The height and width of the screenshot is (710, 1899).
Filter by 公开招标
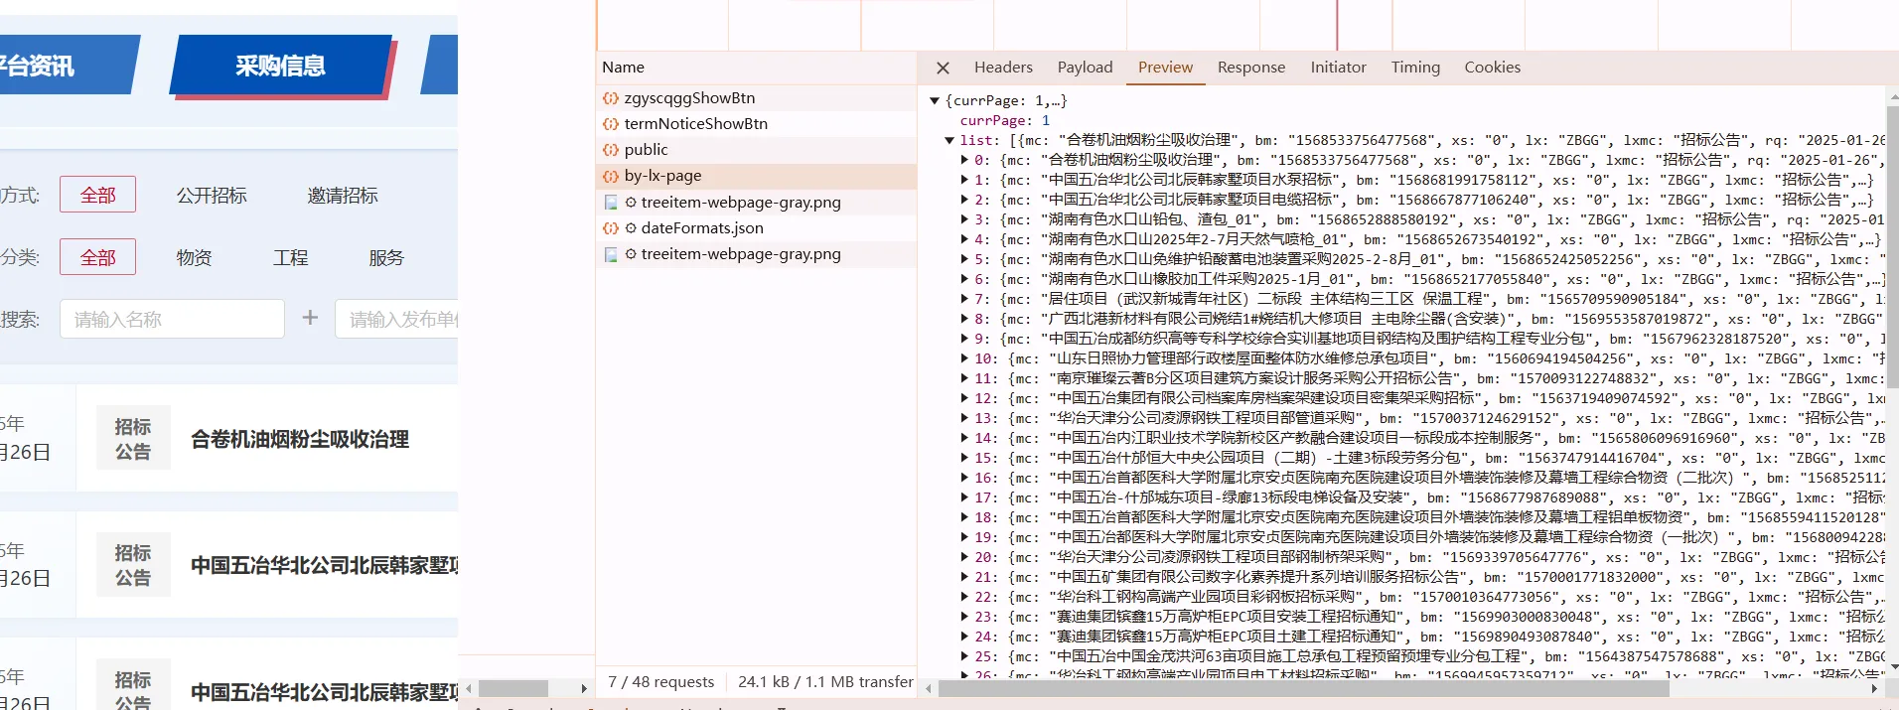[212, 196]
